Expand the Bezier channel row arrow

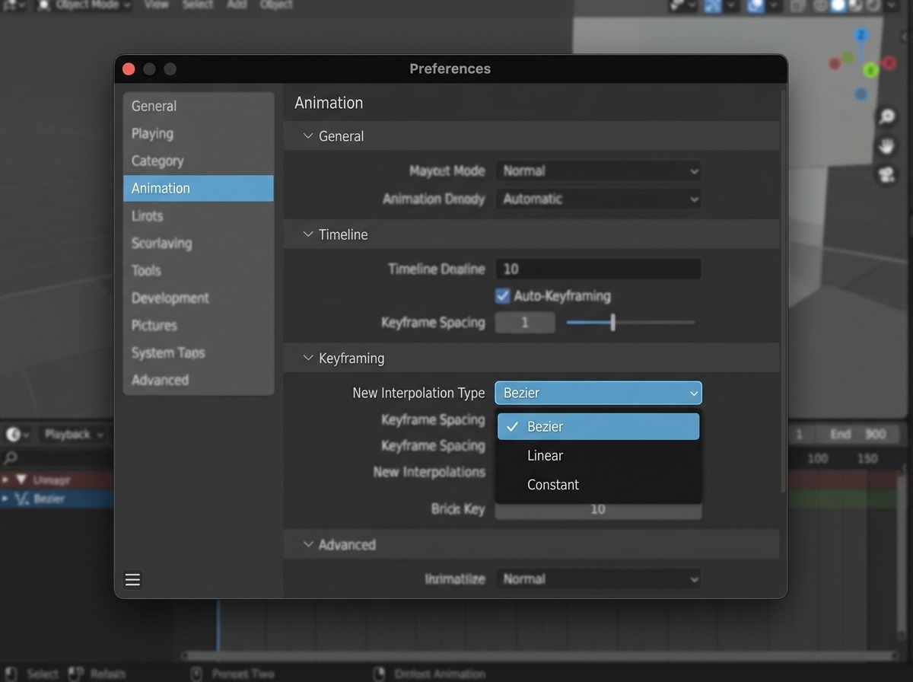[5, 499]
